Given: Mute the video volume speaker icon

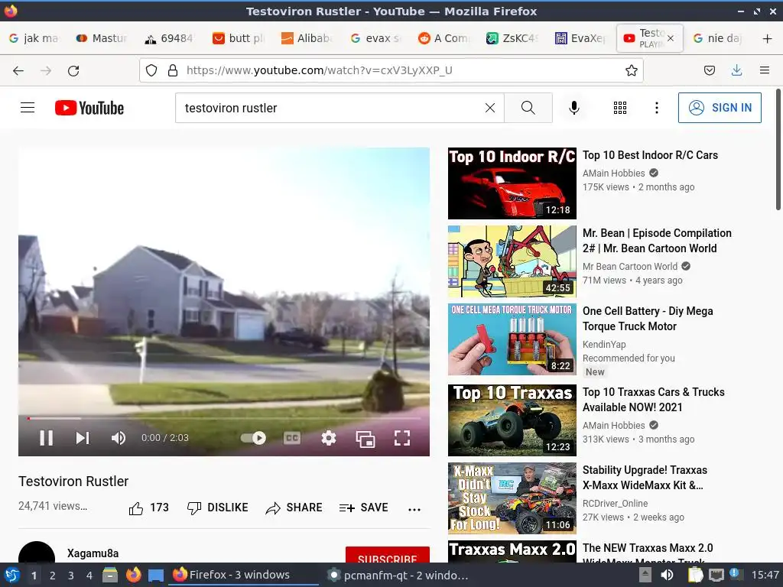Looking at the screenshot, I should pyautogui.click(x=119, y=438).
